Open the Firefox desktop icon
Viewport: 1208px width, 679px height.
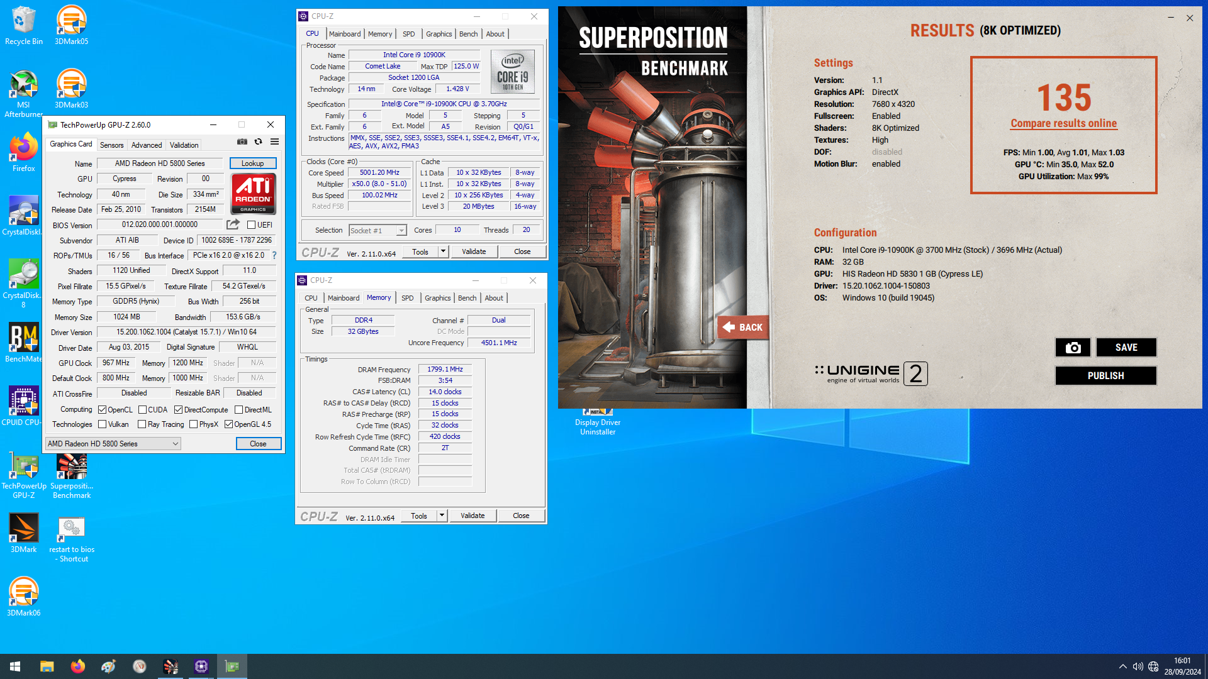point(23,152)
